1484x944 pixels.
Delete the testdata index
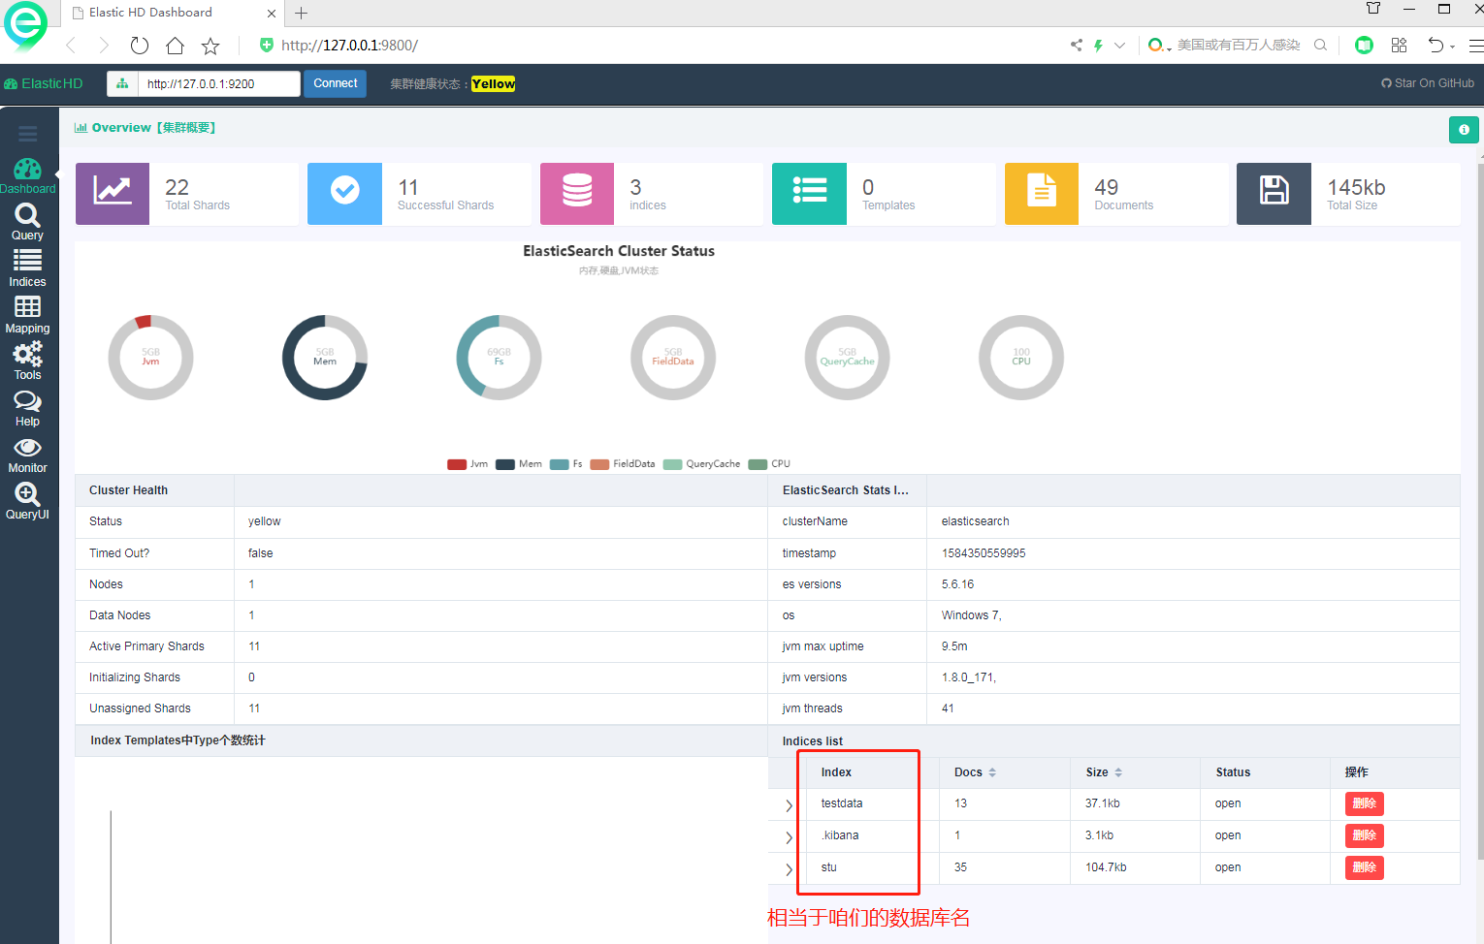tap(1364, 803)
